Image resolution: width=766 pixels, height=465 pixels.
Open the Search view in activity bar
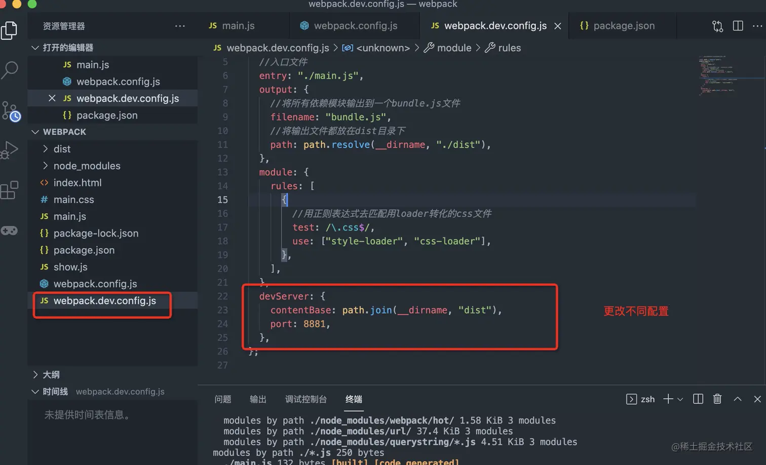click(10, 70)
